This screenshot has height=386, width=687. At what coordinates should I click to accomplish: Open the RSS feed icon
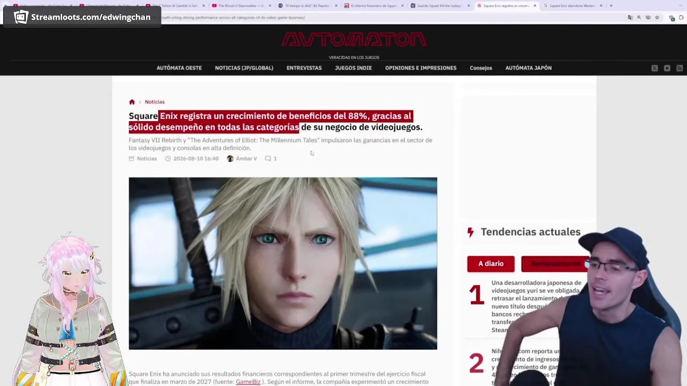pyautogui.click(x=679, y=68)
